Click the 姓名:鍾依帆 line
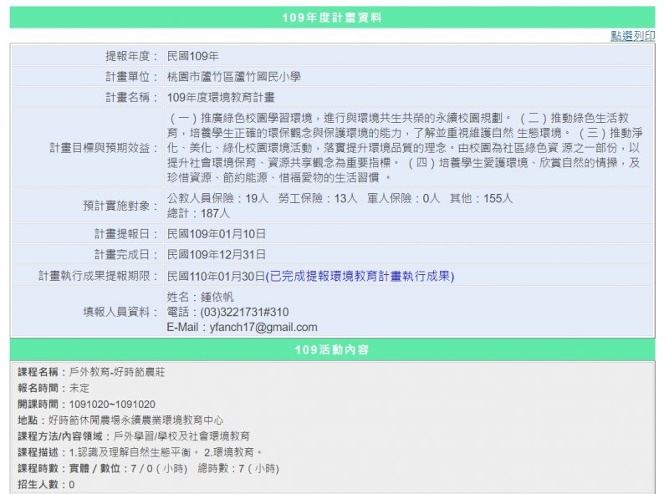Screen dimensions: 669x494 (x=200, y=297)
